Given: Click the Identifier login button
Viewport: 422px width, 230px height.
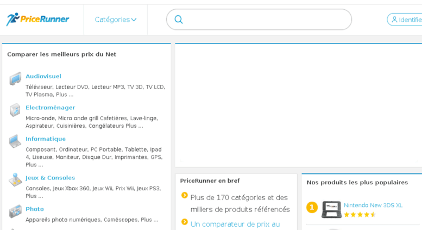Looking at the screenshot, I should click(x=405, y=20).
